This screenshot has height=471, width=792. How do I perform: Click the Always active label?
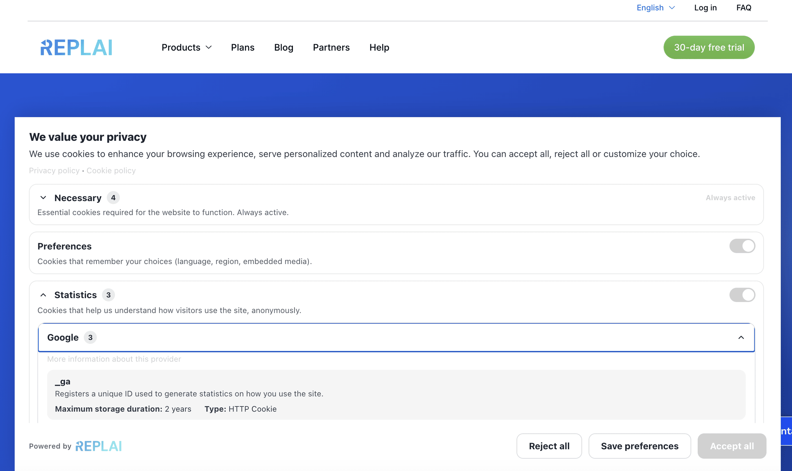click(x=730, y=198)
